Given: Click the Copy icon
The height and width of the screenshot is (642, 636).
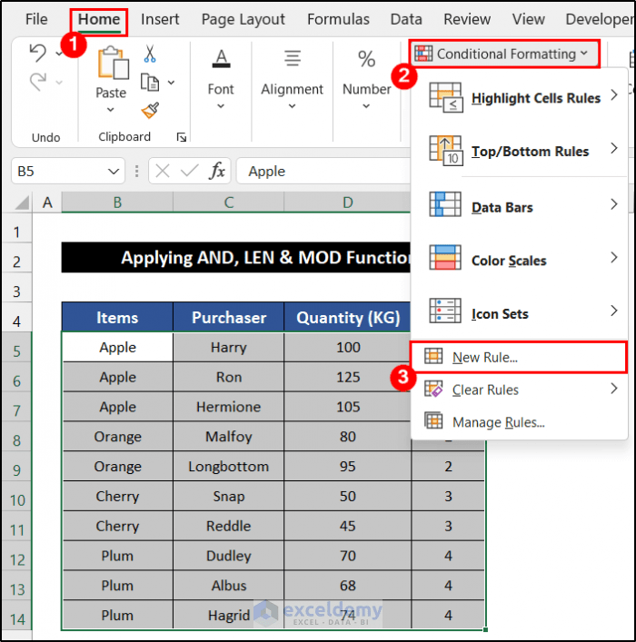Looking at the screenshot, I should click(150, 83).
